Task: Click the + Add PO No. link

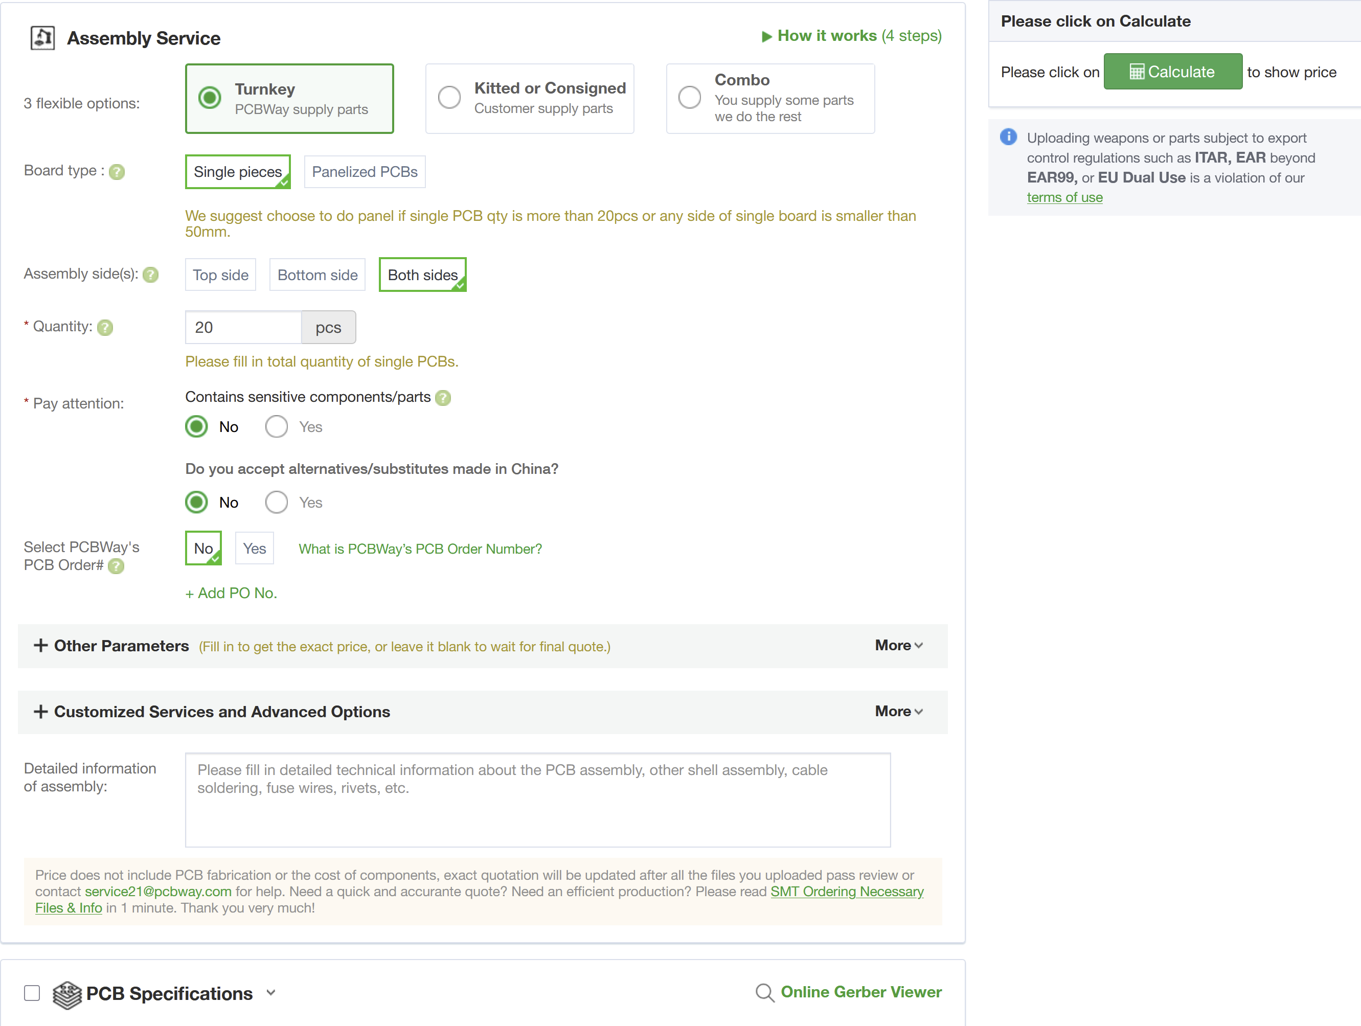Action: pos(231,594)
